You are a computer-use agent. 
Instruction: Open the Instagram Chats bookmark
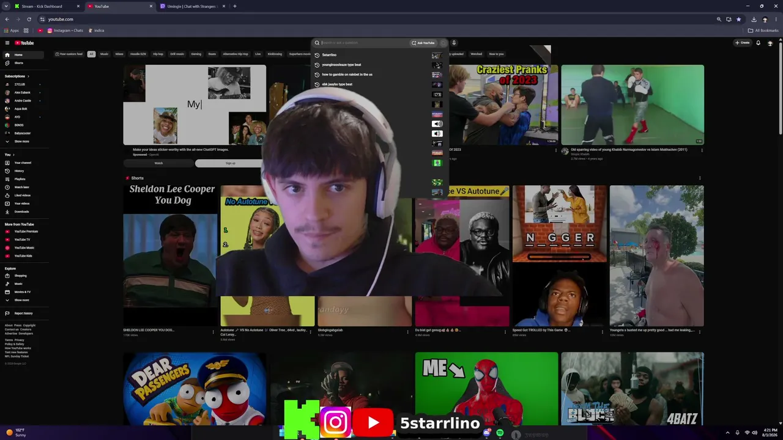click(65, 31)
